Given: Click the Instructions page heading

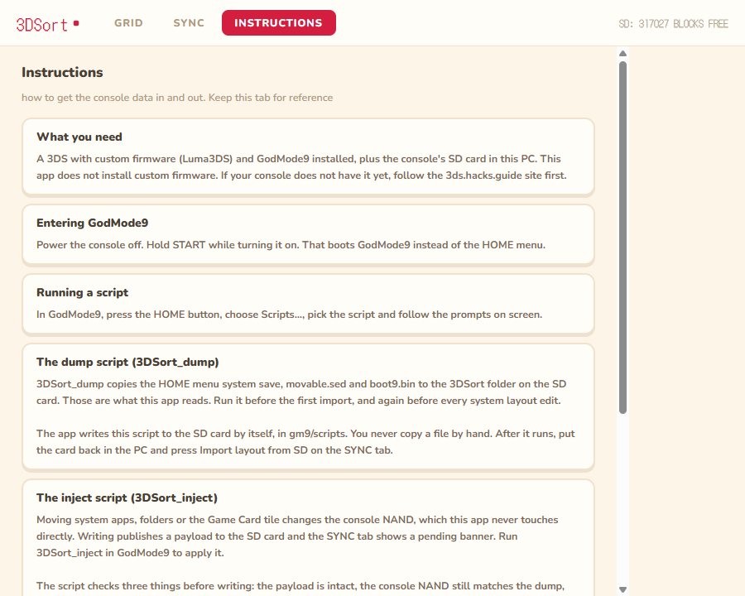Looking at the screenshot, I should tap(62, 72).
